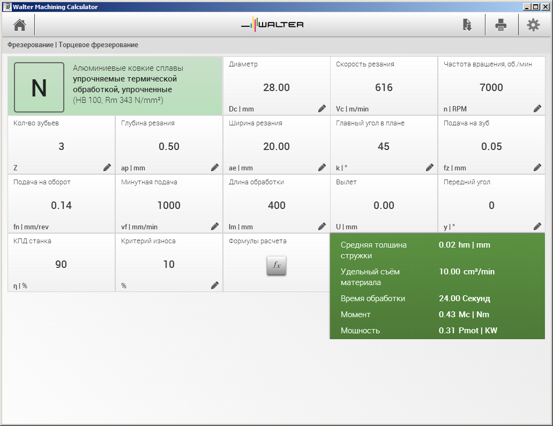This screenshot has height=426, width=553.
Task: Edit Минутная подача (vf) pencil icon
Action: click(215, 227)
